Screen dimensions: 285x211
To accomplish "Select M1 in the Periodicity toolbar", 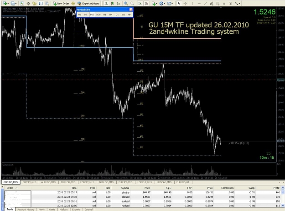I will pyautogui.click(x=80, y=15).
